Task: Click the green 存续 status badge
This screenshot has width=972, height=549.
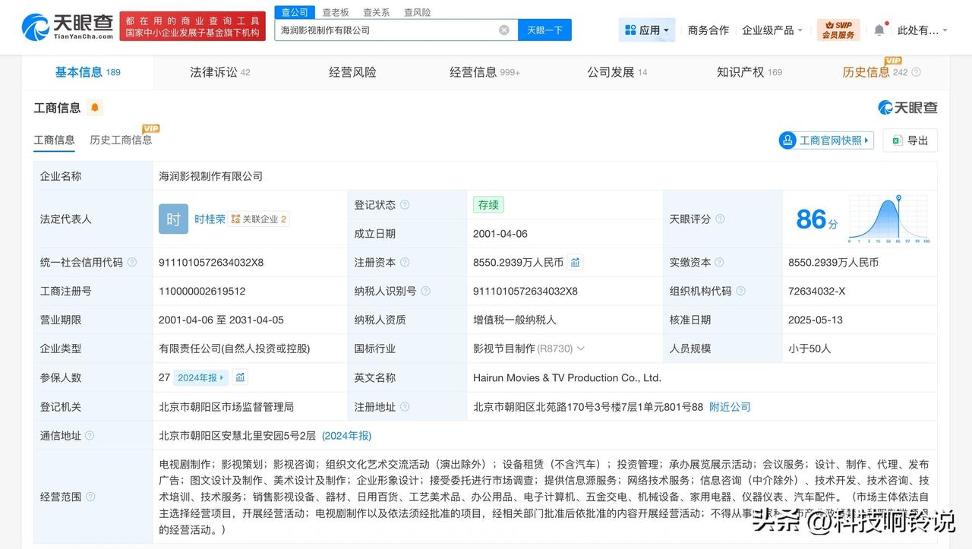Action: click(488, 204)
